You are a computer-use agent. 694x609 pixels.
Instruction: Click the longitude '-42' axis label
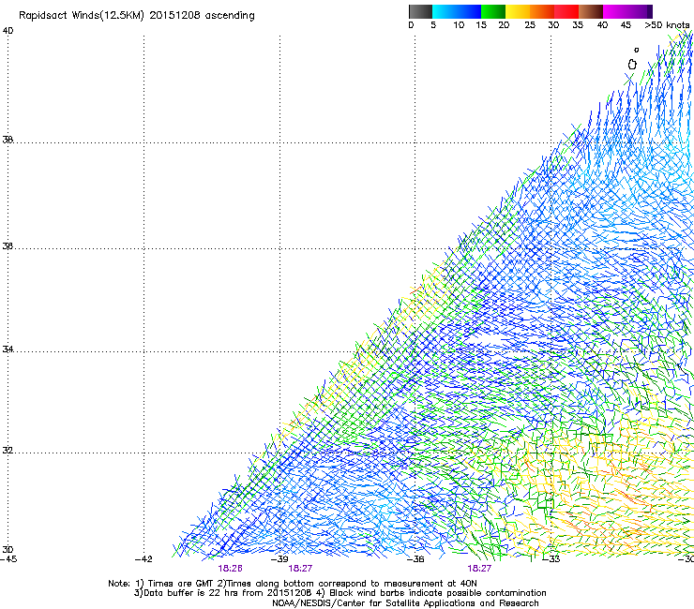tap(143, 559)
